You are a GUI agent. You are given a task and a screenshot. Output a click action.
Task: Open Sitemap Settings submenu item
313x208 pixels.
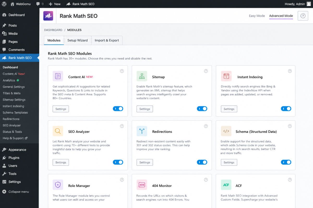pyautogui.click(x=14, y=100)
